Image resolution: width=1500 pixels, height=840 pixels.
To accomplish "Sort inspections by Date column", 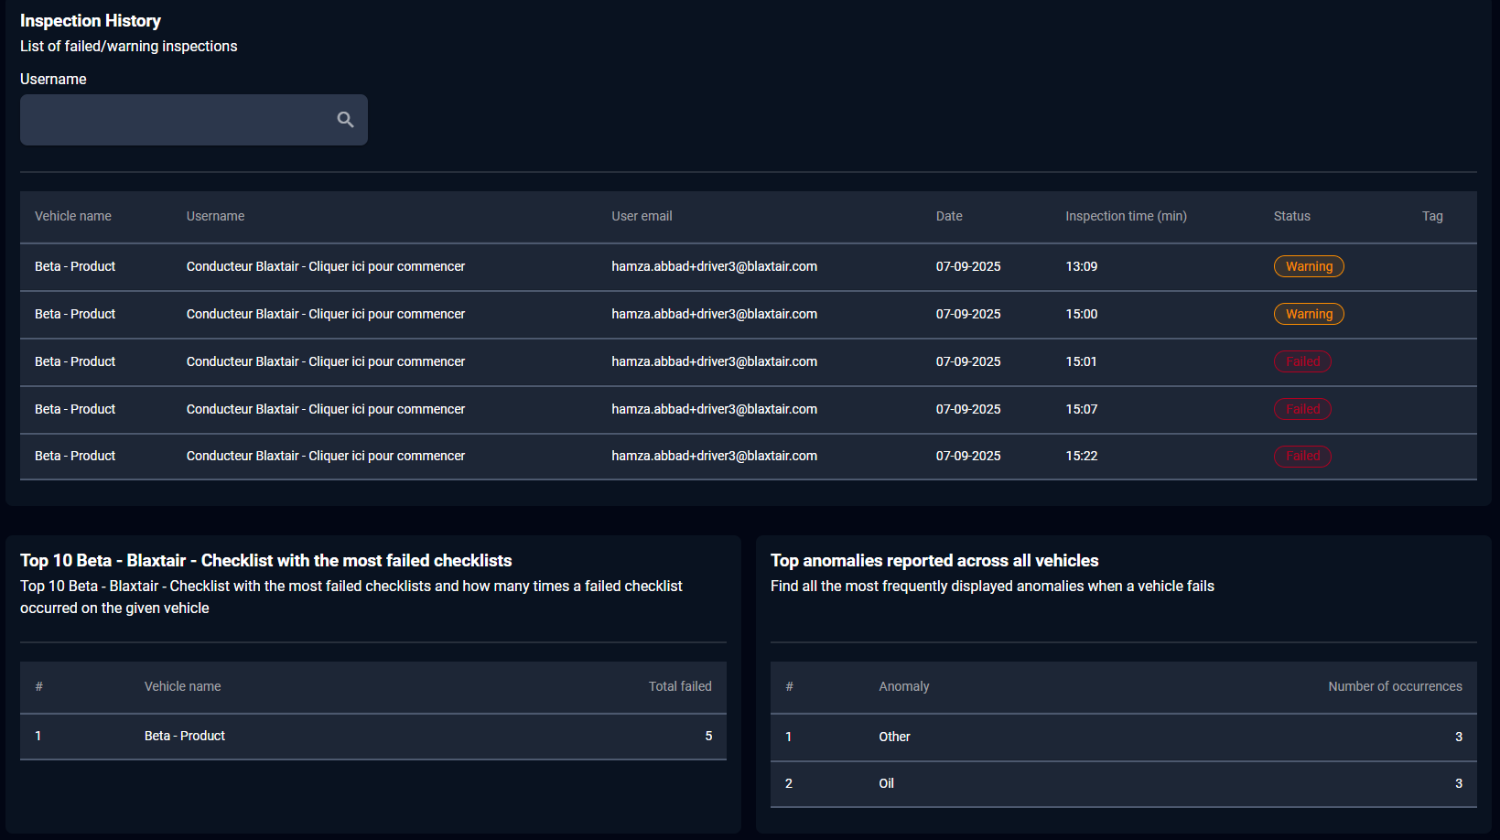I will tap(949, 217).
